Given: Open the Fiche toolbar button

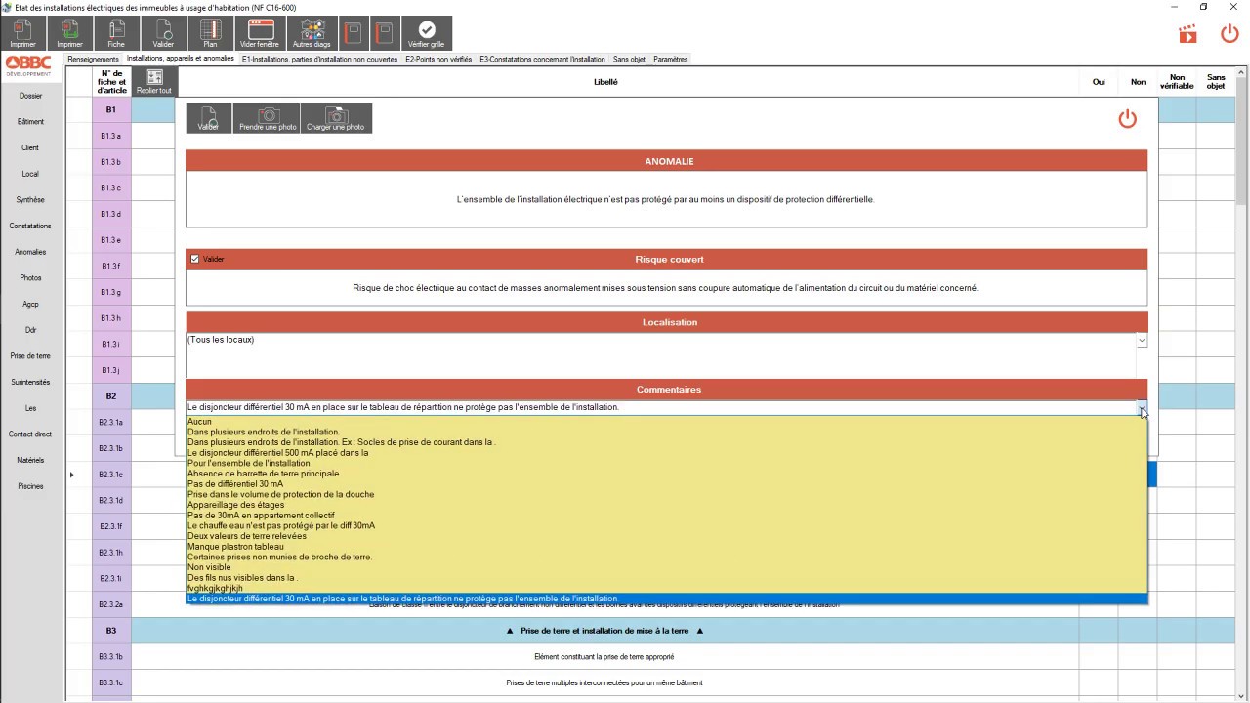Looking at the screenshot, I should (x=116, y=33).
